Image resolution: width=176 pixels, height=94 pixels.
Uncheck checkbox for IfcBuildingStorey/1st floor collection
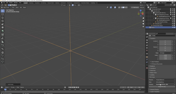[x=171, y=15]
